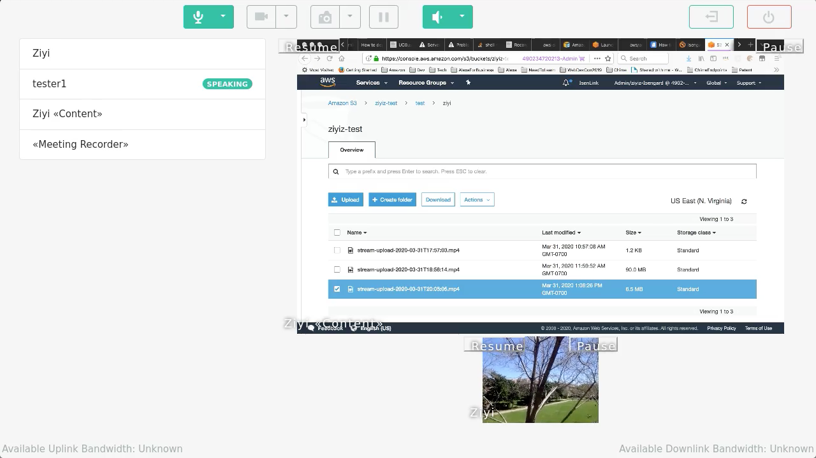Image resolution: width=816 pixels, height=458 pixels.
Task: Leave the meeting using the exit icon
Action: [x=711, y=17]
